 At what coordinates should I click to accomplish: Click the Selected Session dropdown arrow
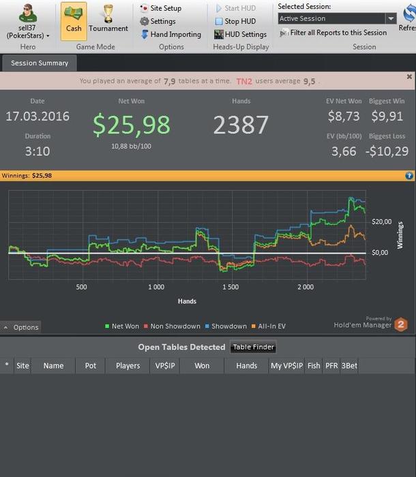[391, 18]
